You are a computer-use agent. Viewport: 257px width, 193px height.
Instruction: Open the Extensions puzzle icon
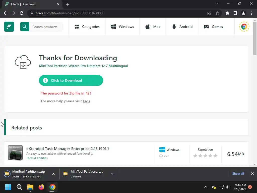tap(227, 13)
